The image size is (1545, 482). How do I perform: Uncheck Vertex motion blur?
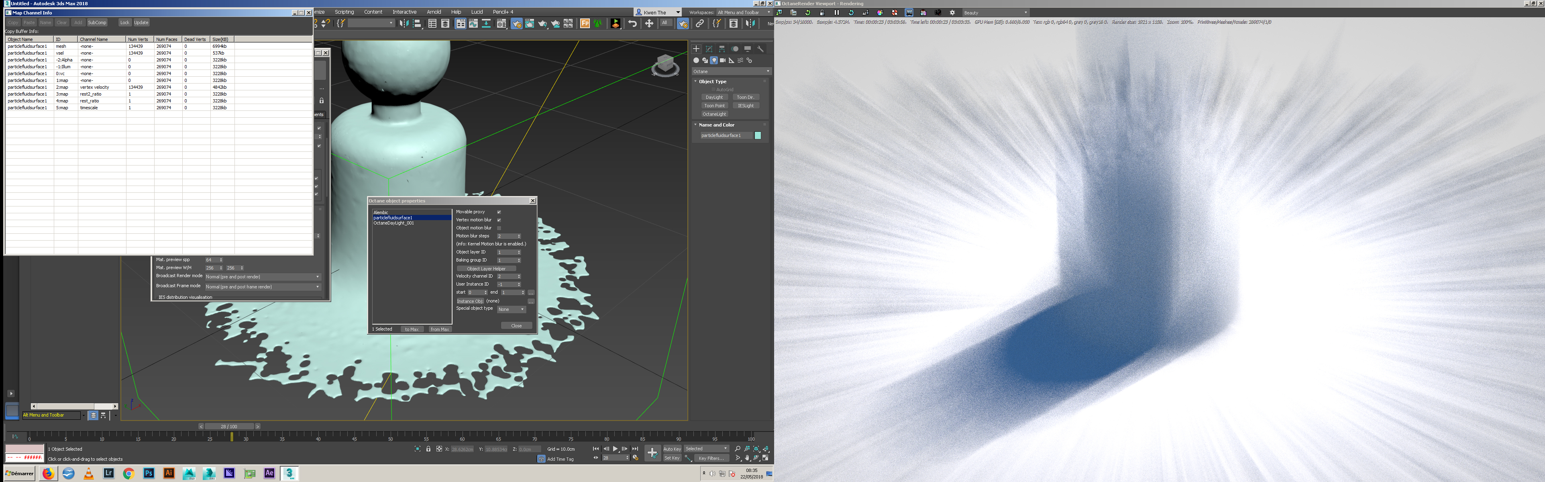499,220
